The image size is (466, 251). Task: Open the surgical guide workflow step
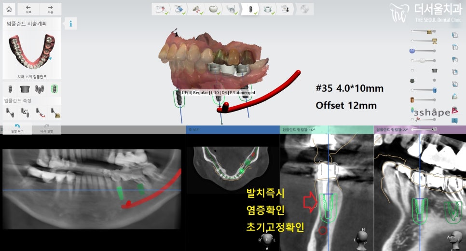tap(268, 9)
